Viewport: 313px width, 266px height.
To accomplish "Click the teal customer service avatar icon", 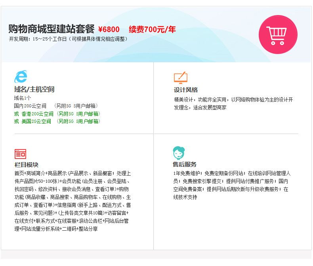I will 179,153.
